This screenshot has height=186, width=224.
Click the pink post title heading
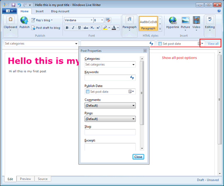tap(43, 61)
